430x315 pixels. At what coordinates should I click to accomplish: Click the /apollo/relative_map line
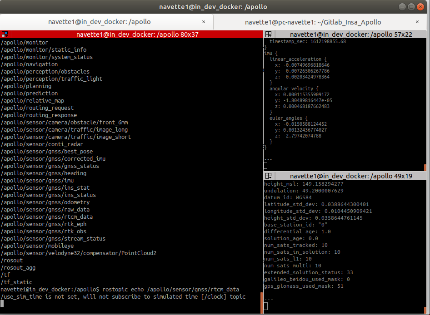(32, 100)
